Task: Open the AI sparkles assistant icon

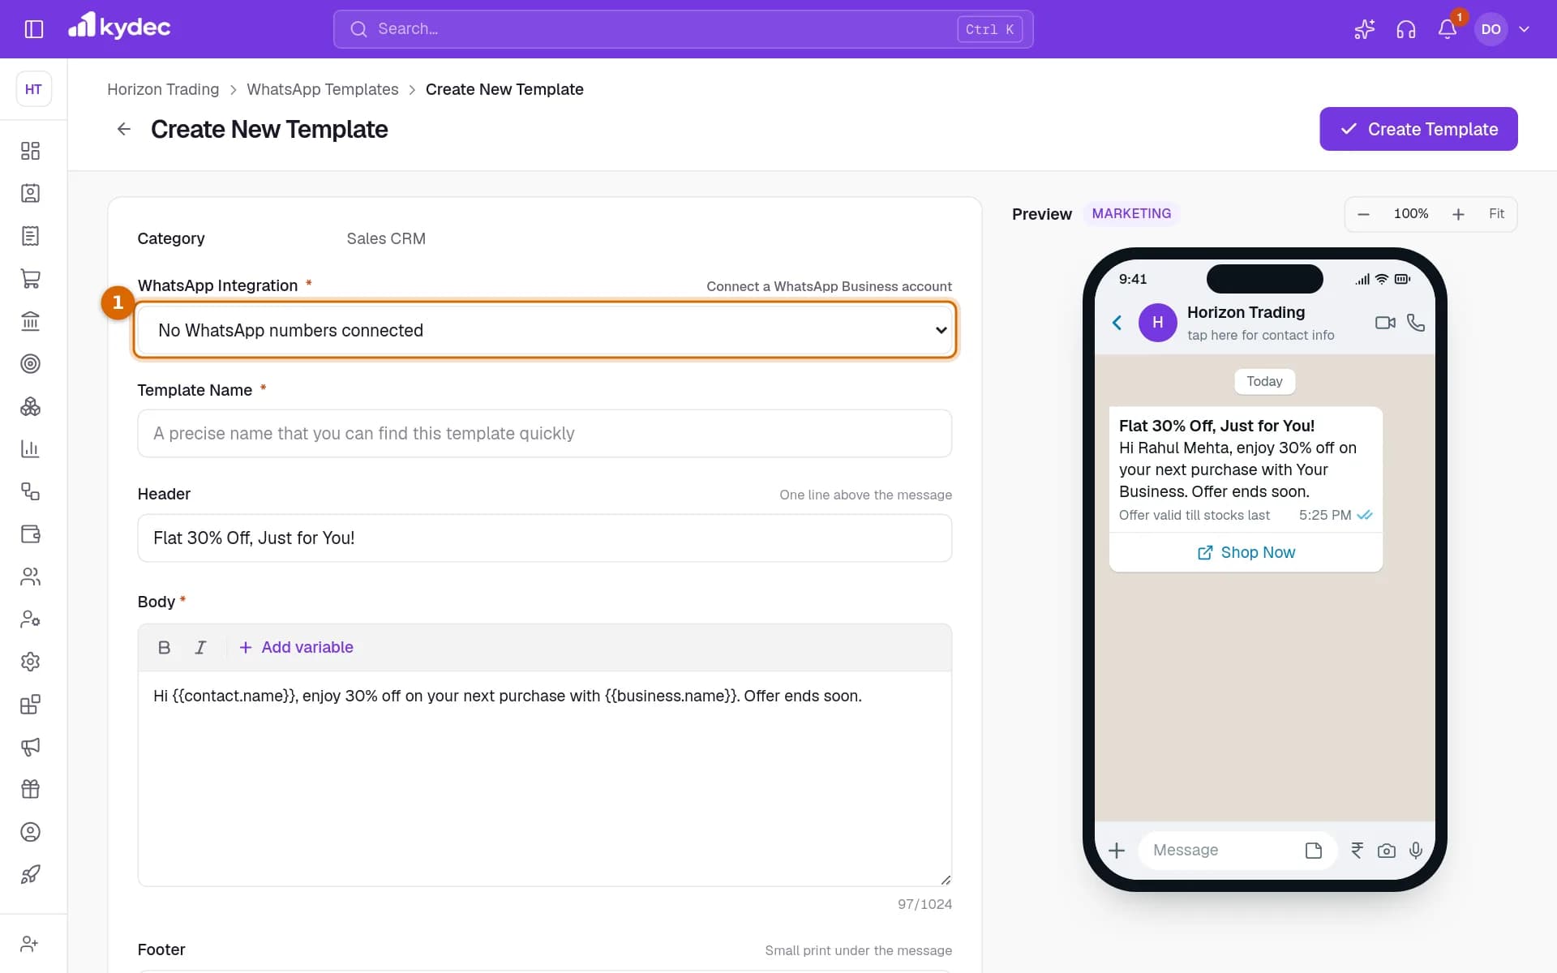Action: 1364,29
